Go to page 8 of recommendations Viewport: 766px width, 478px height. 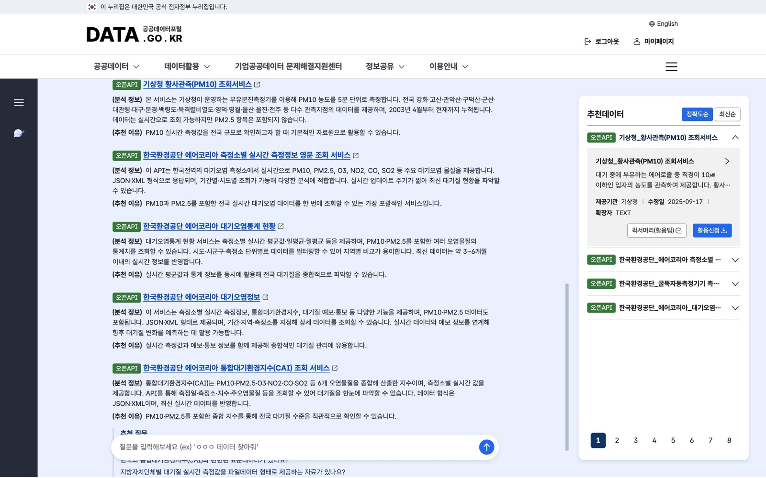729,441
